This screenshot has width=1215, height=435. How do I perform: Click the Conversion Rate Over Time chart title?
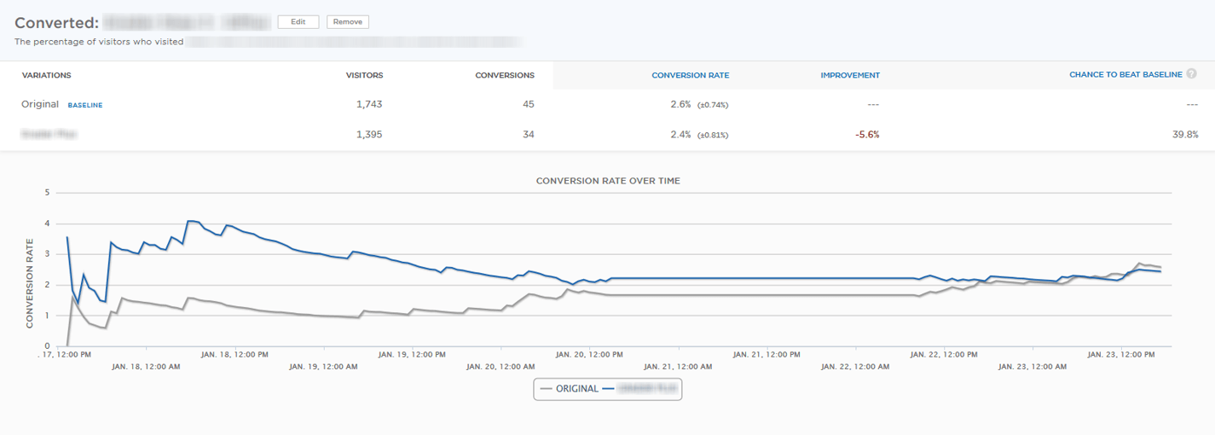[607, 181]
